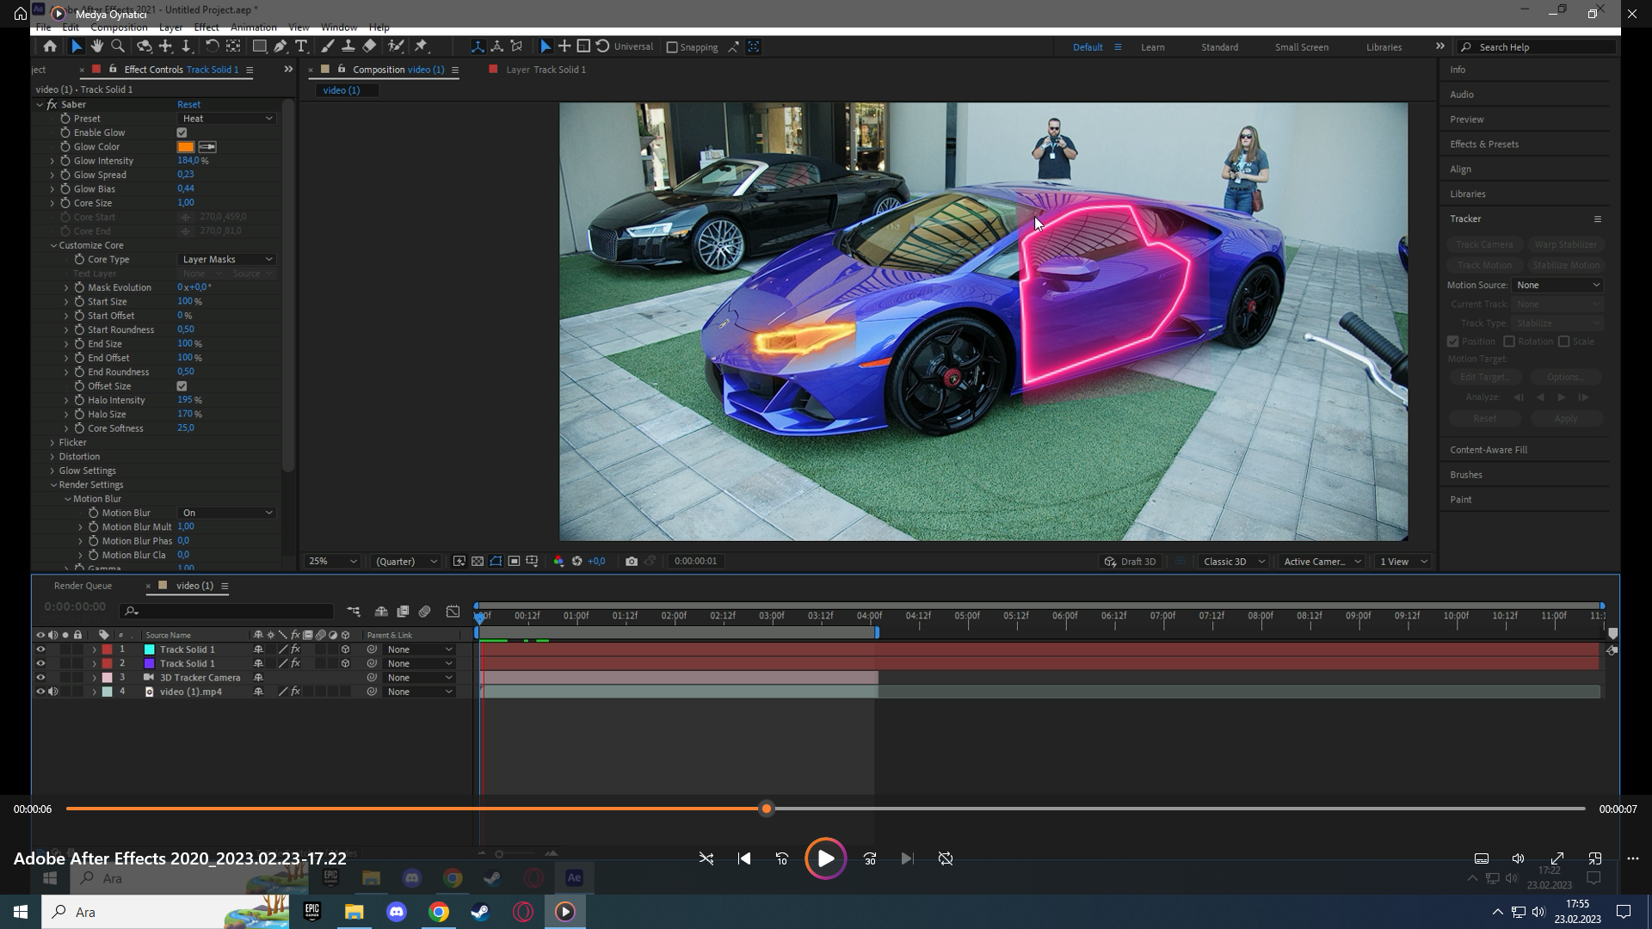Reset the Saber effect
Screen dimensions: 1652x929
(188, 104)
